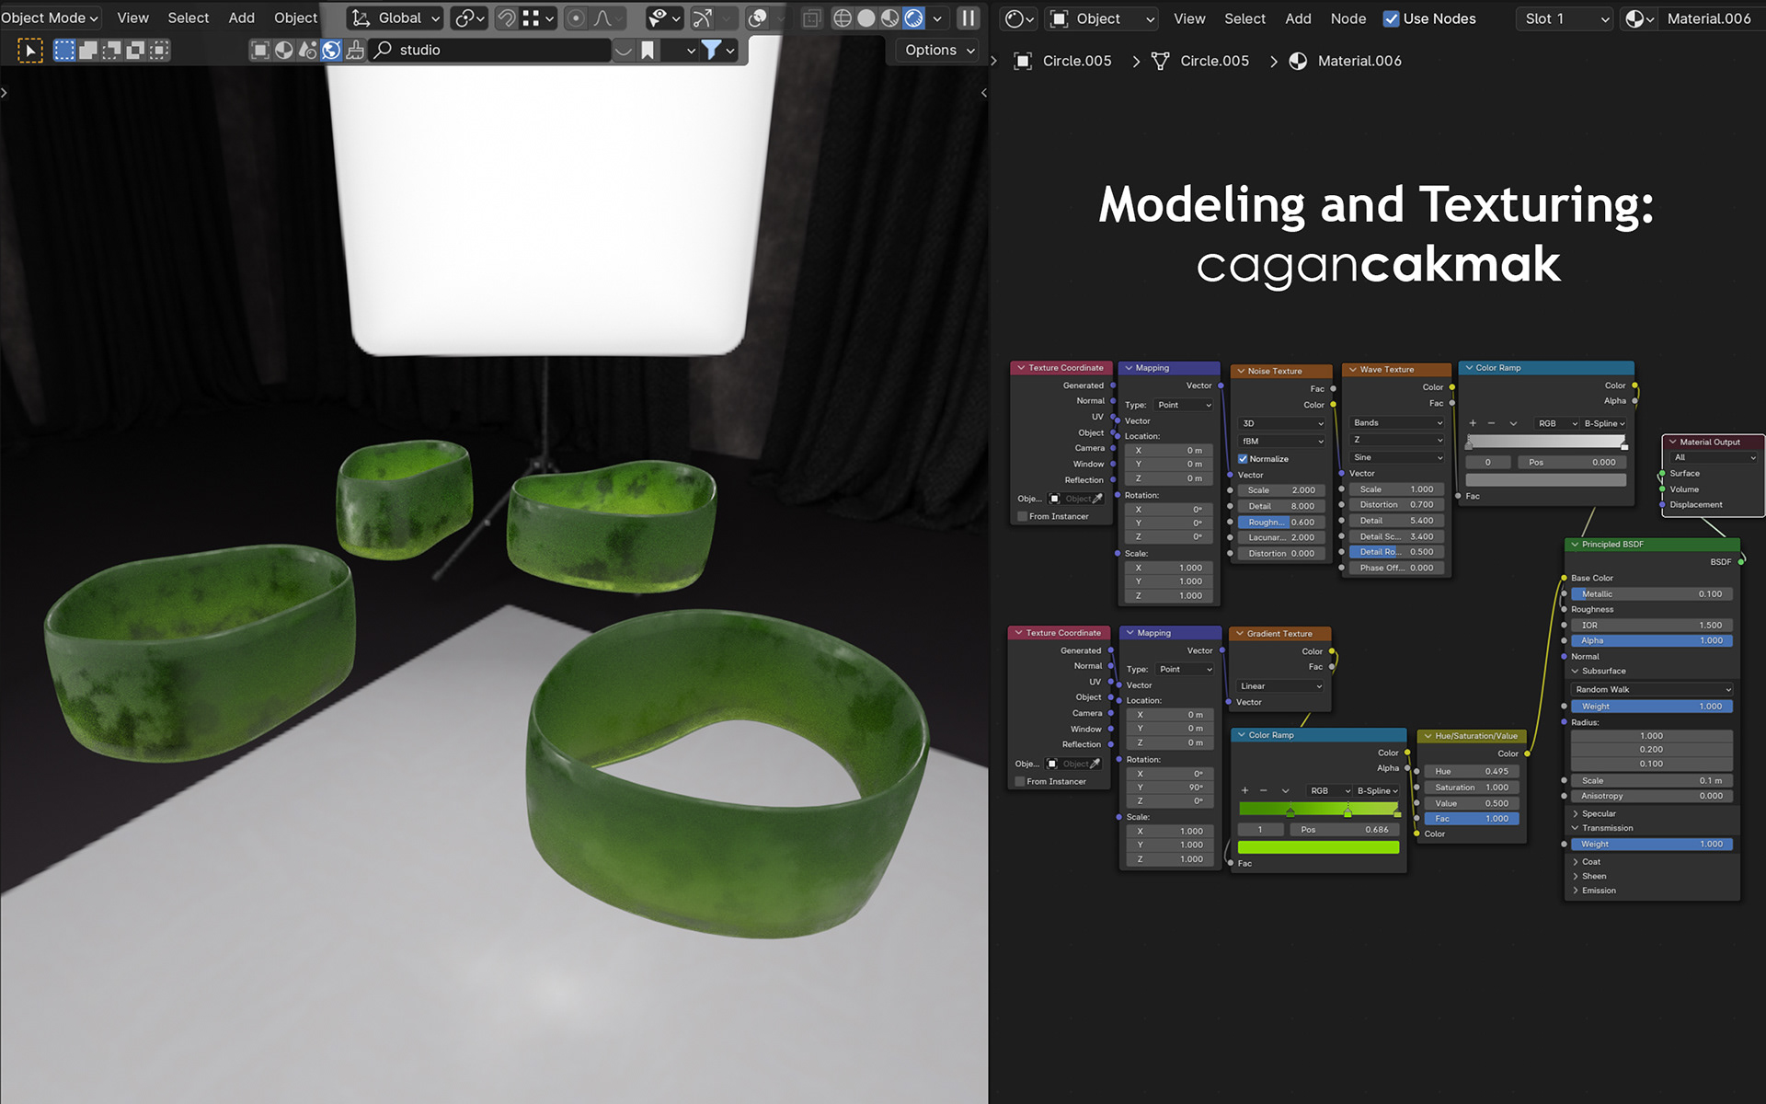Open the Node menu in shader editor
The height and width of the screenshot is (1104, 1766).
click(1347, 18)
